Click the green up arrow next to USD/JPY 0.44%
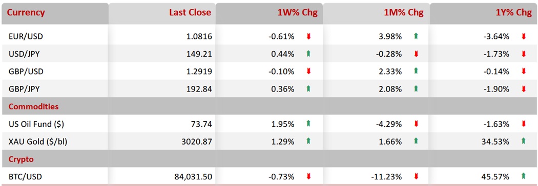538x186 pixels. 308,54
